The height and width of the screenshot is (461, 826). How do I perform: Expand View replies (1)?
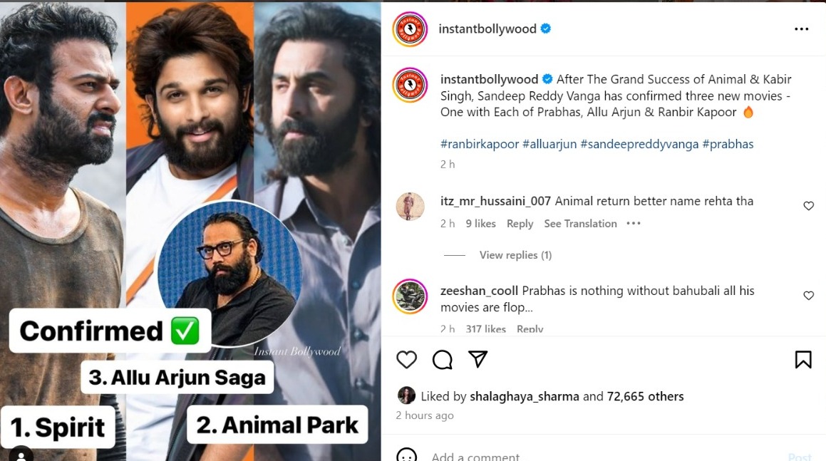coord(515,255)
